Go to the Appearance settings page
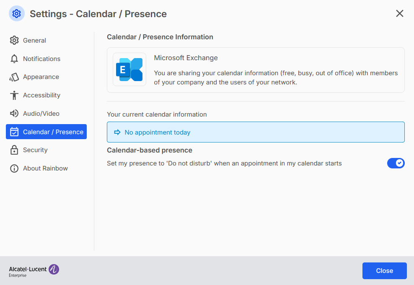The image size is (414, 285). 41,77
